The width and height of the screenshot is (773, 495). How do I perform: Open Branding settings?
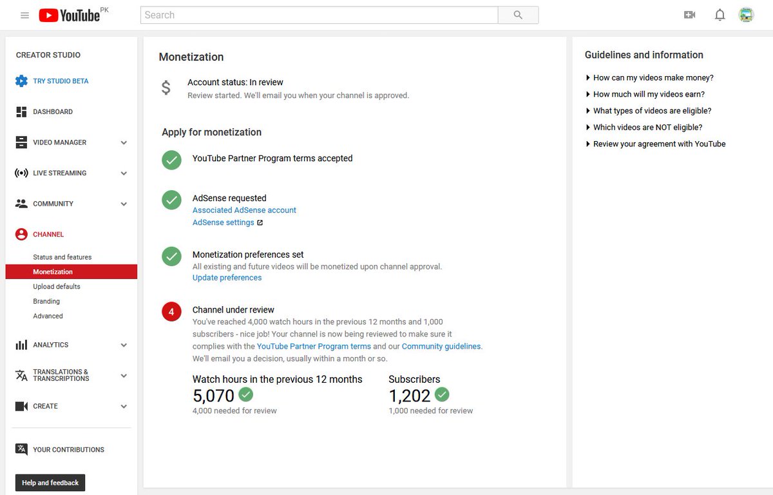(x=46, y=302)
